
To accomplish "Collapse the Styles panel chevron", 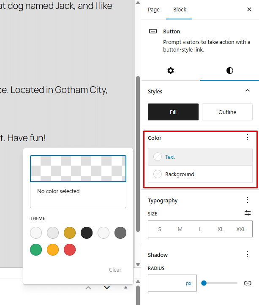I will (x=248, y=91).
